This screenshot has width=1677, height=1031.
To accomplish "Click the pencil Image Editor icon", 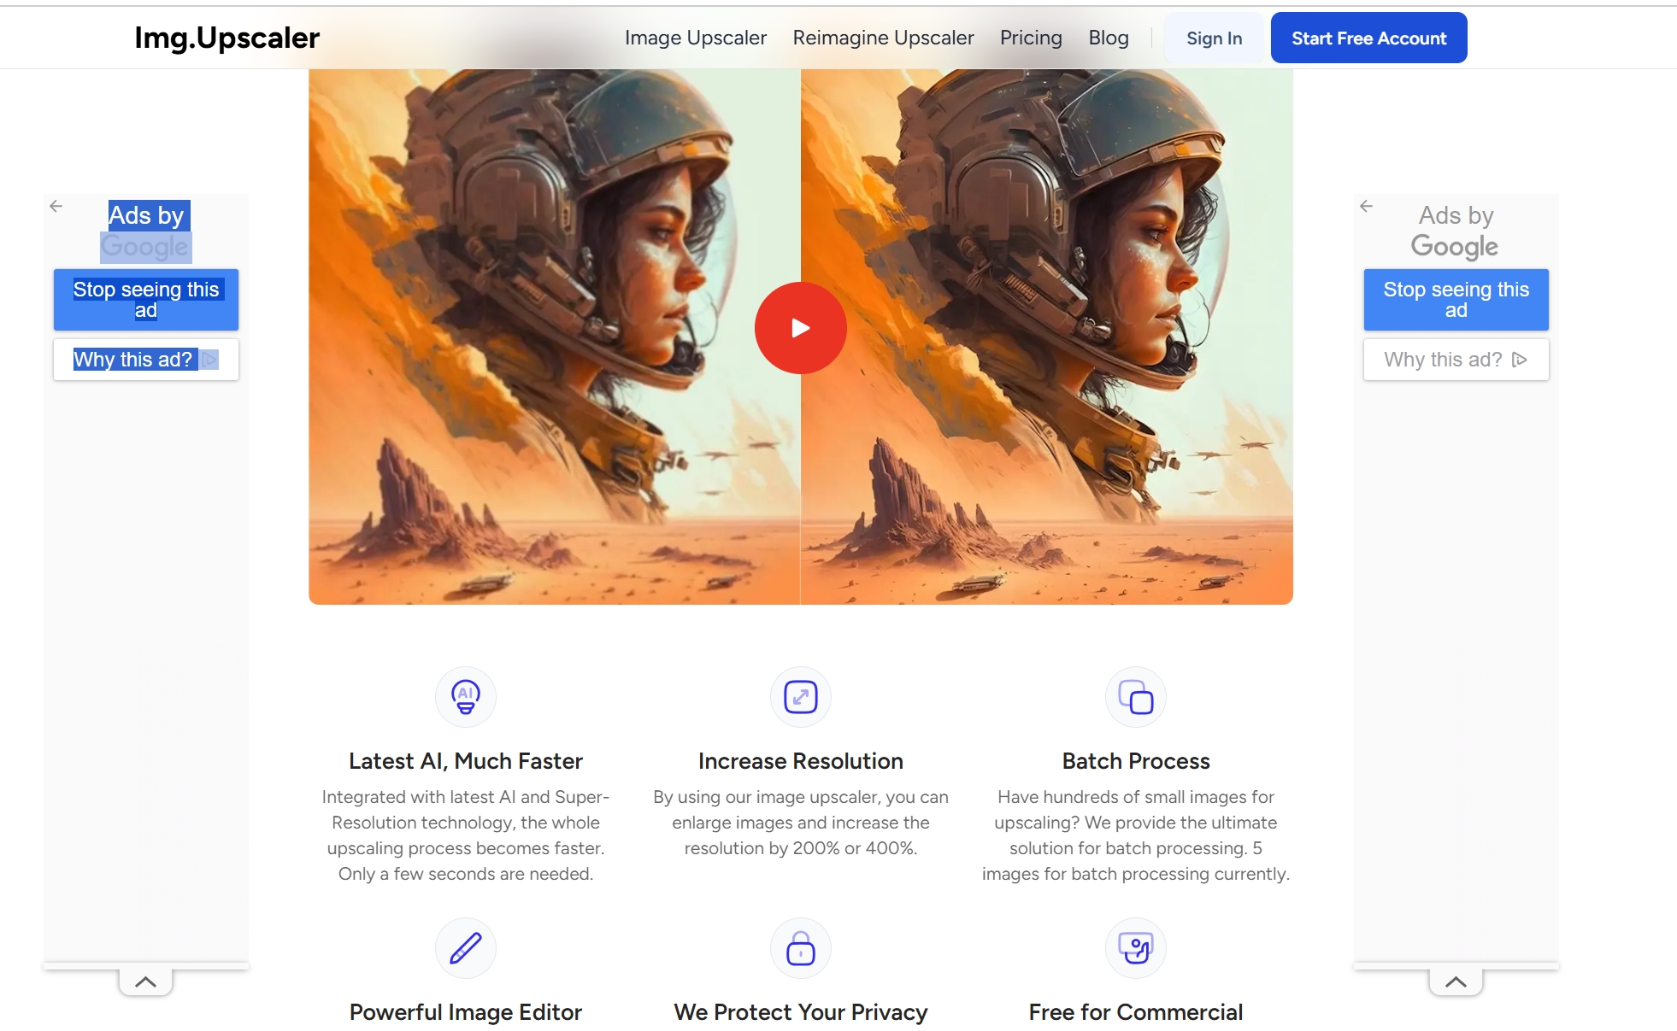I will [x=465, y=948].
